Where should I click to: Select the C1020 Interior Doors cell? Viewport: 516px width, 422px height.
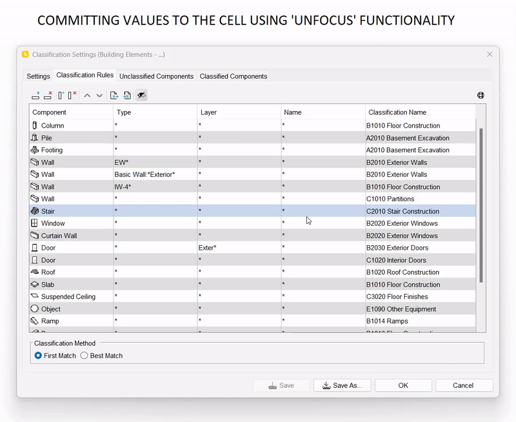tap(421, 260)
